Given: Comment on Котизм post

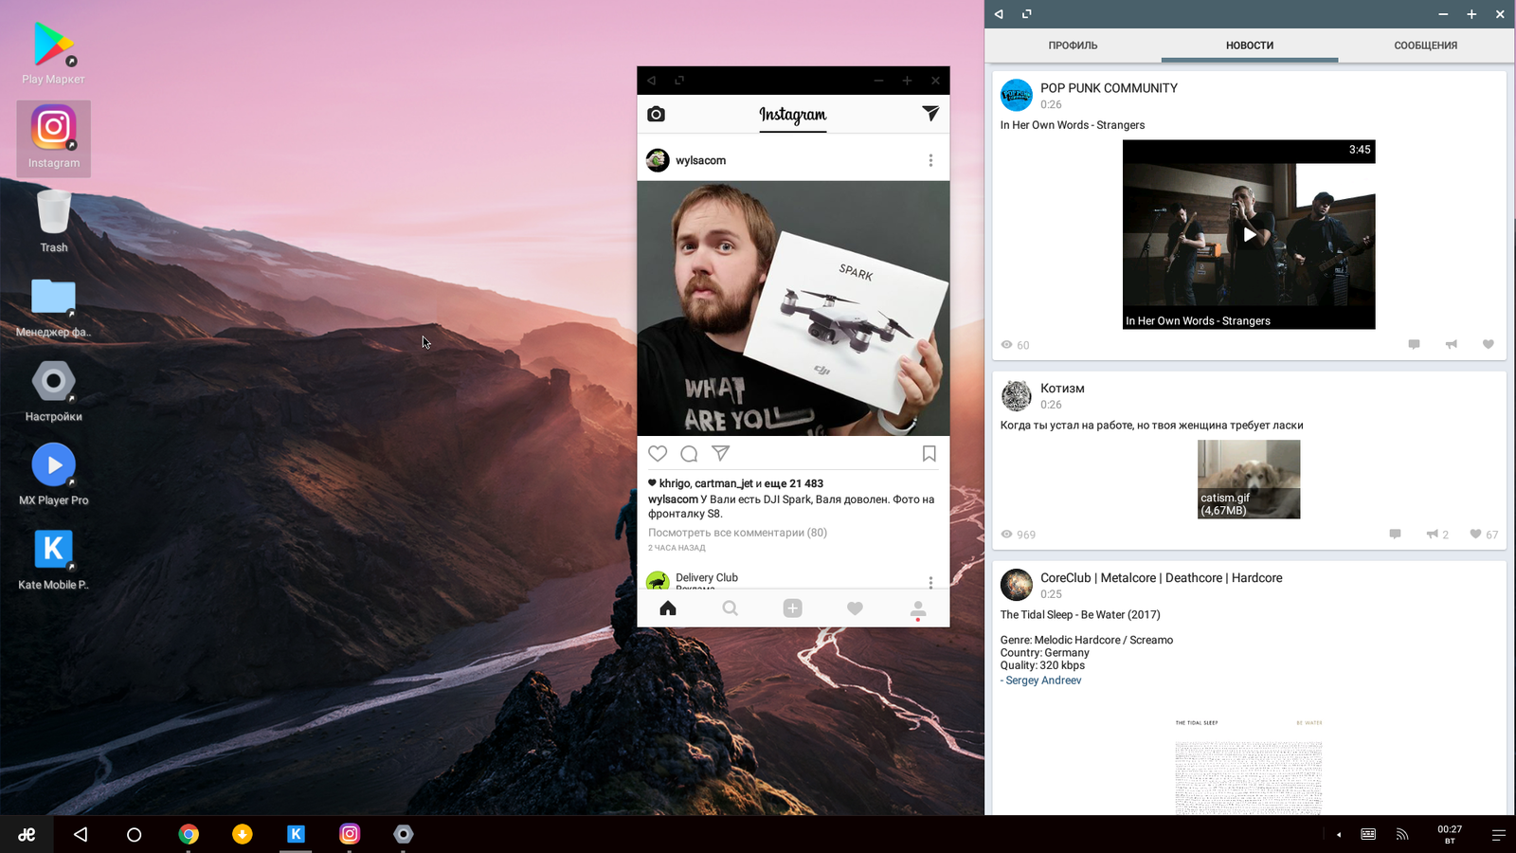Looking at the screenshot, I should coord(1395,534).
